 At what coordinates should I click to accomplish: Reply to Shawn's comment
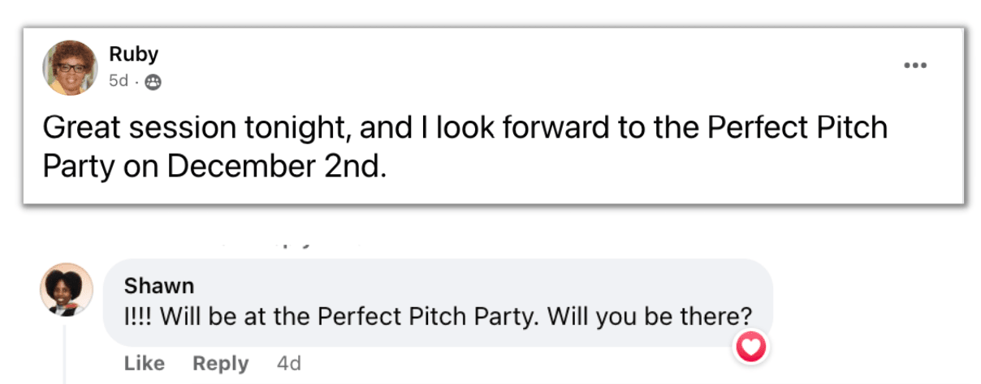coord(220,364)
